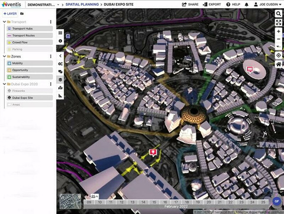The width and height of the screenshot is (284, 214).
Task: Open the Demonstration project dropdown
Action: 43,5
